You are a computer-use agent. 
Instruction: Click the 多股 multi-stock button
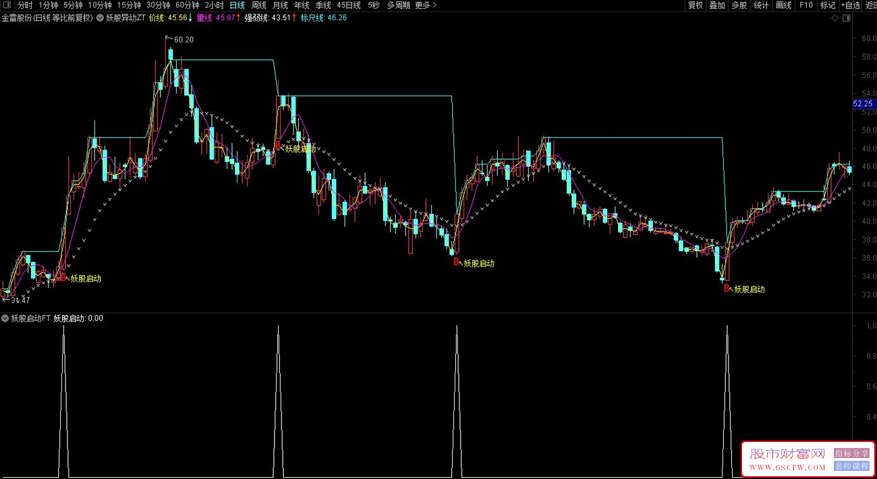739,5
